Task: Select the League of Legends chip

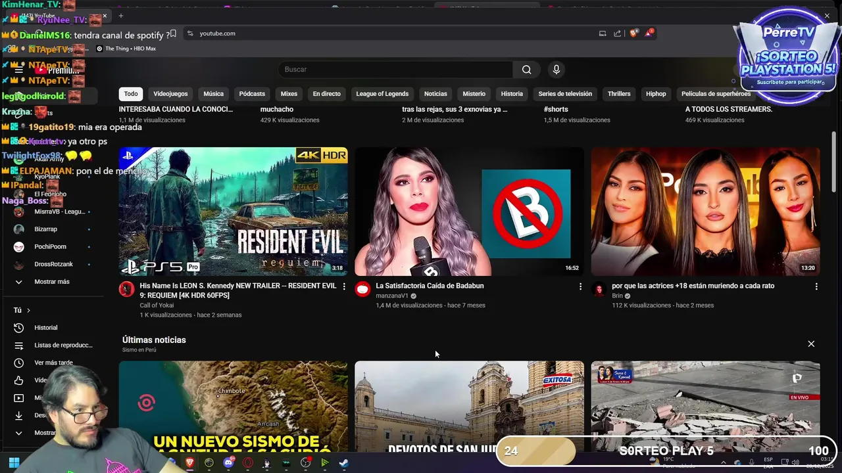Action: [382, 94]
